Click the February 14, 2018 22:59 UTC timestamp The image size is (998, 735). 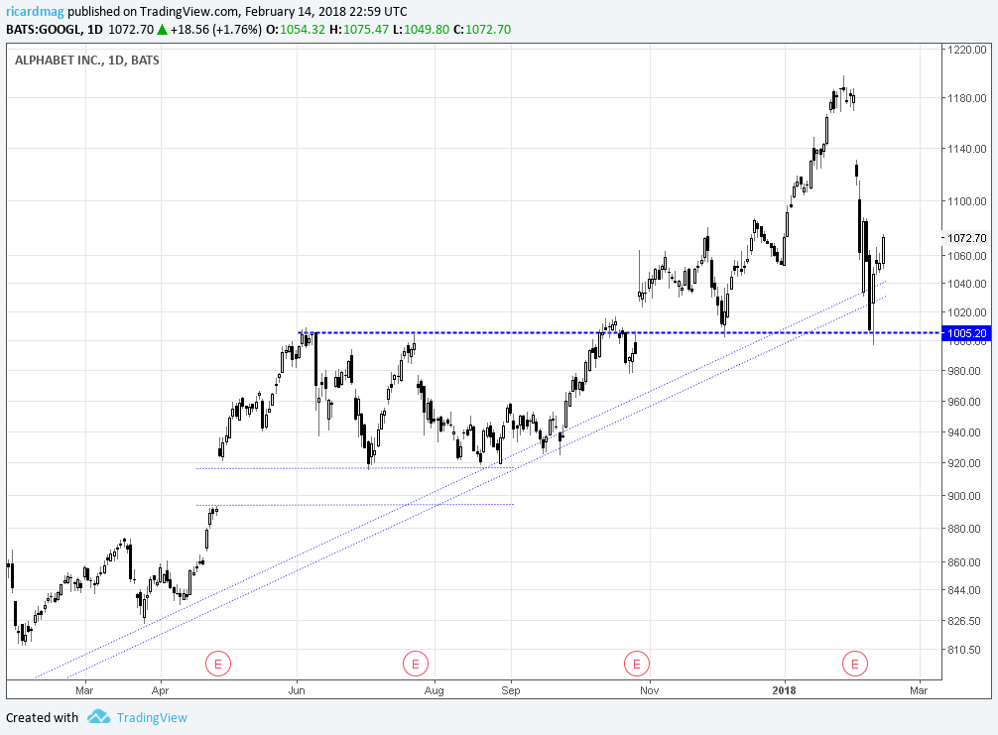pyautogui.click(x=325, y=12)
